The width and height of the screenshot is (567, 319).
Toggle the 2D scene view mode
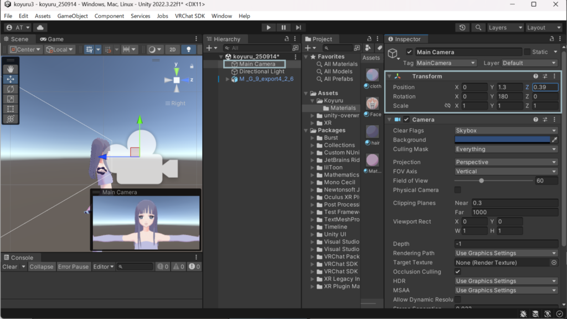pyautogui.click(x=172, y=49)
